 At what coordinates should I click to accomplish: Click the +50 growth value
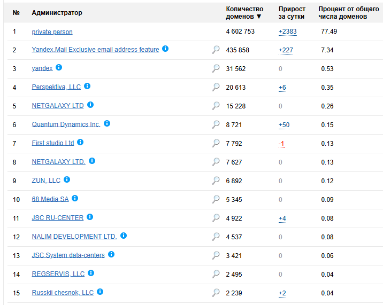pos(284,125)
